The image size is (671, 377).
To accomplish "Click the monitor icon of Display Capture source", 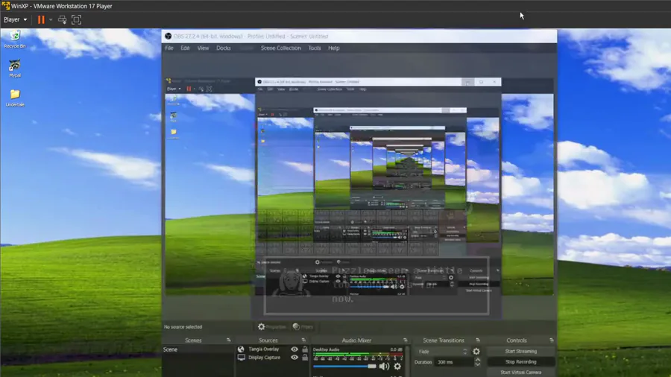I will click(x=242, y=358).
